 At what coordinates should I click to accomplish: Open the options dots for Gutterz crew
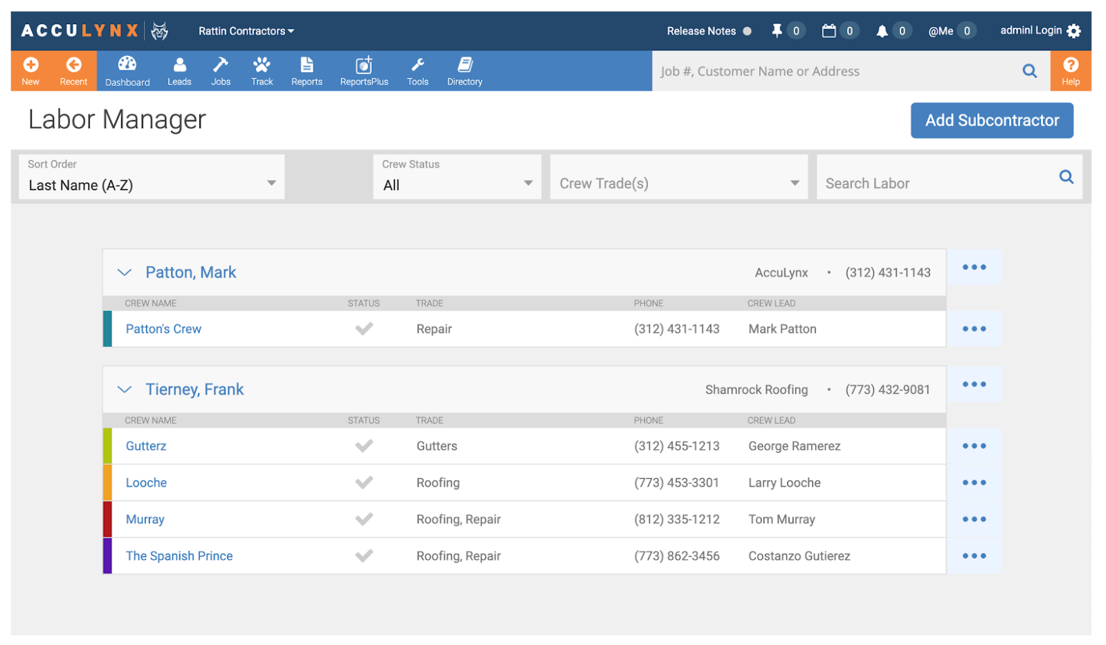pos(974,446)
